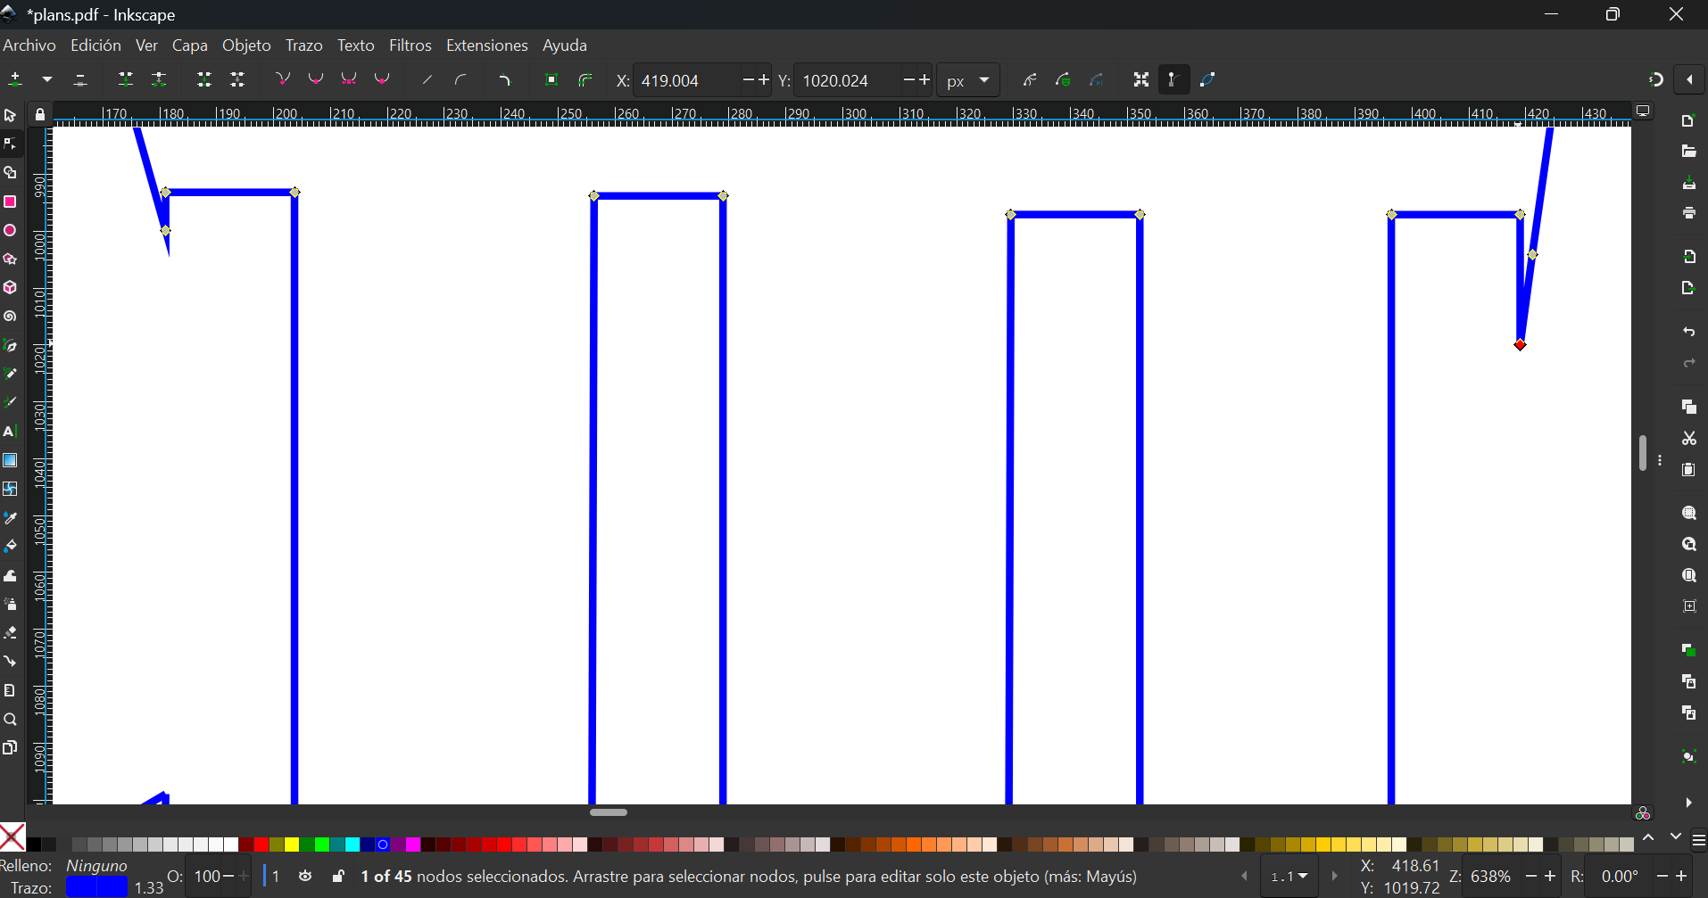Open the palette menu button

pyautogui.click(x=1699, y=840)
